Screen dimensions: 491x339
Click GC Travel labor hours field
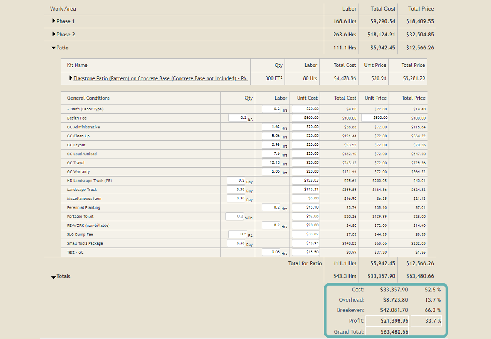(271, 162)
